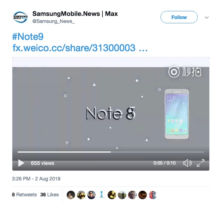Play the Note 8 video
This screenshot has width=222, height=202.
click(x=21, y=163)
